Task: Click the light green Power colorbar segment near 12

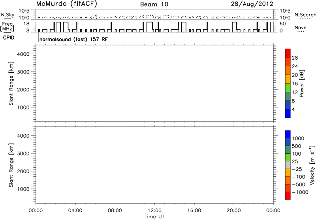Action: coord(288,87)
